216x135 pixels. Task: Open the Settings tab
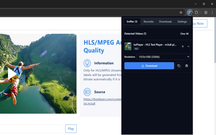pos(182,22)
